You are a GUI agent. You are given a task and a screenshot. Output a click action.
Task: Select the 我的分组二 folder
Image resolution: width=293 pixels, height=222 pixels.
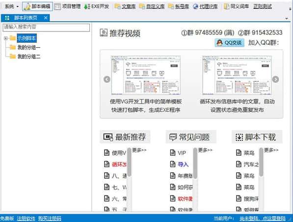29,56
